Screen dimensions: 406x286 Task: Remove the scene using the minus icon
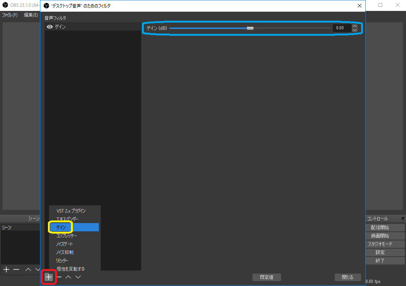click(x=16, y=269)
